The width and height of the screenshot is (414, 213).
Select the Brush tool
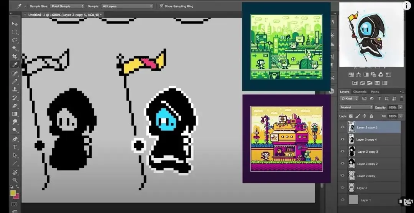click(15, 81)
